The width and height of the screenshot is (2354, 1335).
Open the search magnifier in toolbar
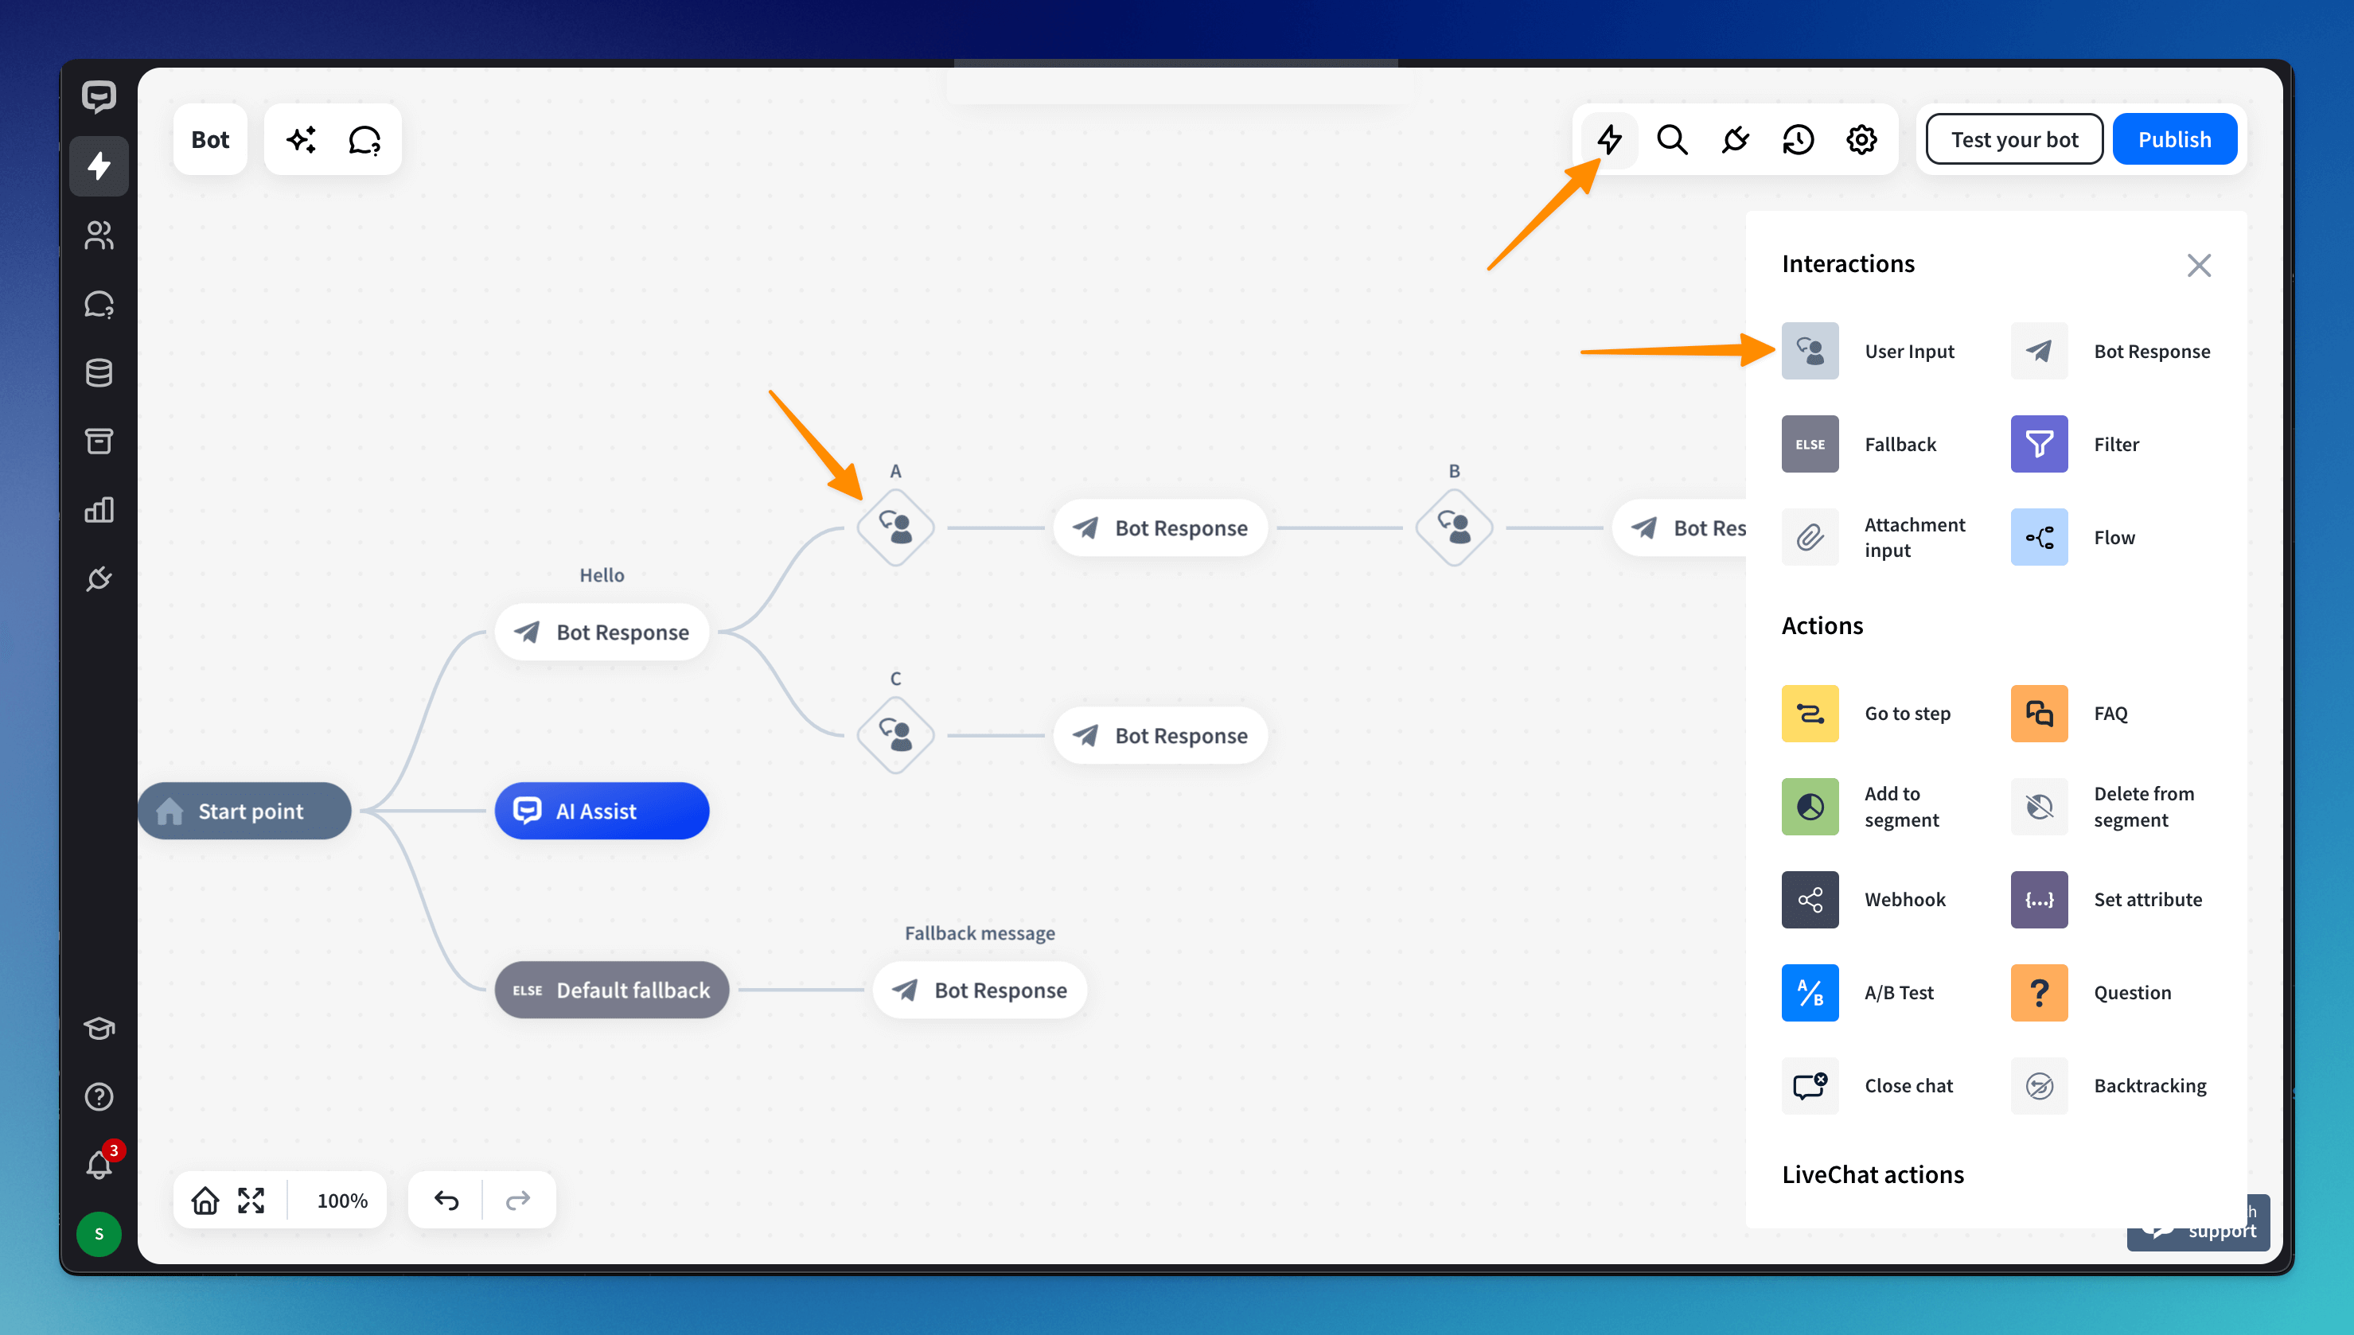pos(1672,139)
